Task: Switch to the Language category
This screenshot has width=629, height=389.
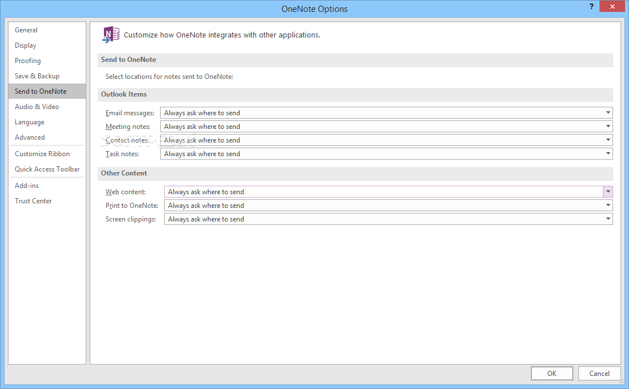Action: click(x=47, y=122)
